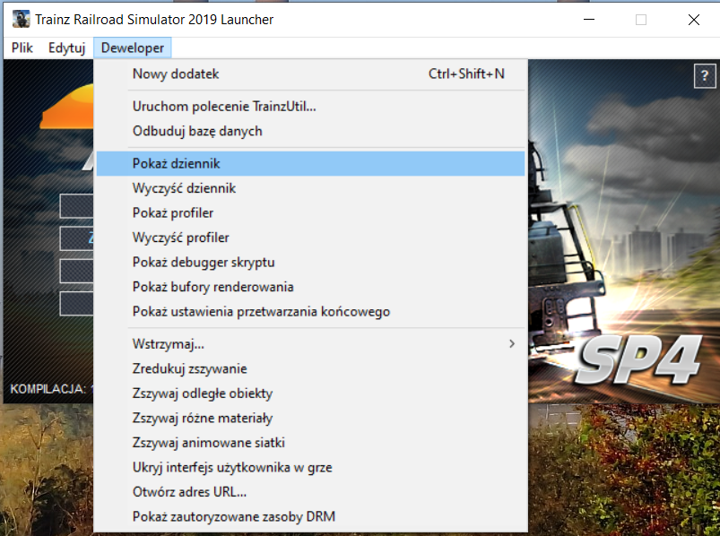720x536 pixels.
Task: Toggle Zredukuj zszywanie option
Action: pyautogui.click(x=189, y=368)
